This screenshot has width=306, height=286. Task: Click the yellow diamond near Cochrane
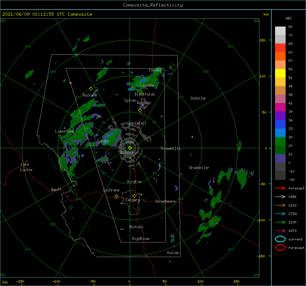(x=116, y=197)
